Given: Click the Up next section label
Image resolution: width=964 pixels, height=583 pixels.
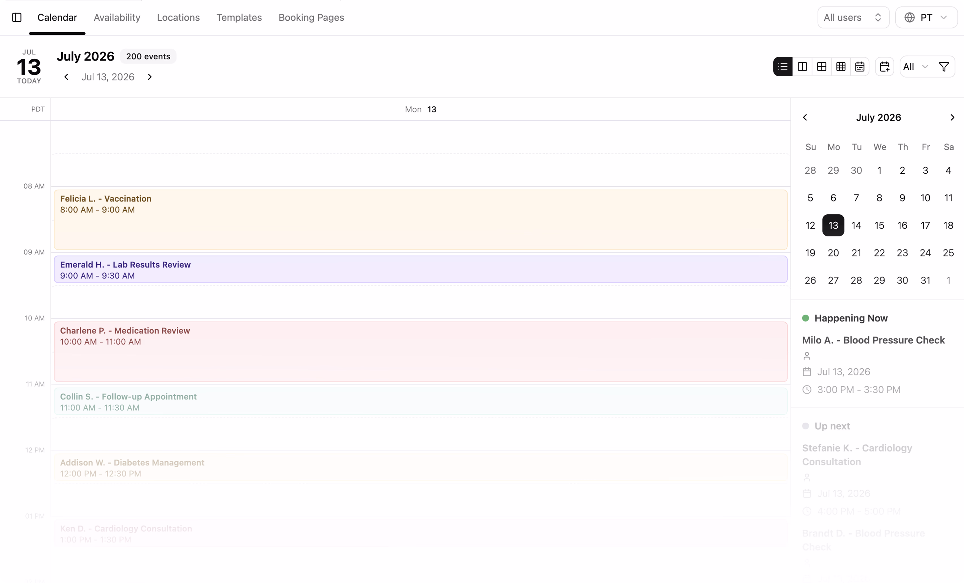Looking at the screenshot, I should [832, 426].
